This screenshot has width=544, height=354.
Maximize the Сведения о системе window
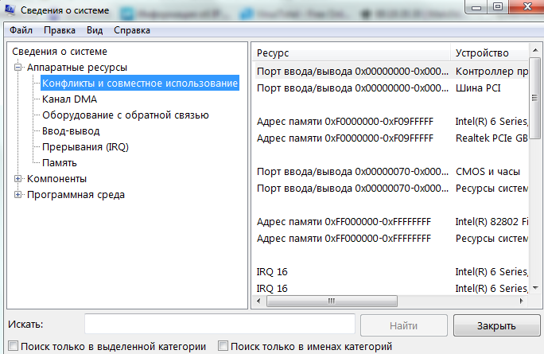(498, 7)
